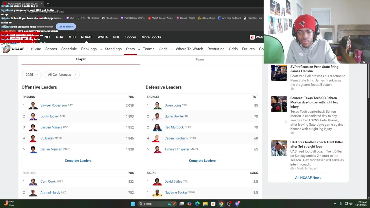
Task: Open the Windows Start menu
Action: [133, 204]
